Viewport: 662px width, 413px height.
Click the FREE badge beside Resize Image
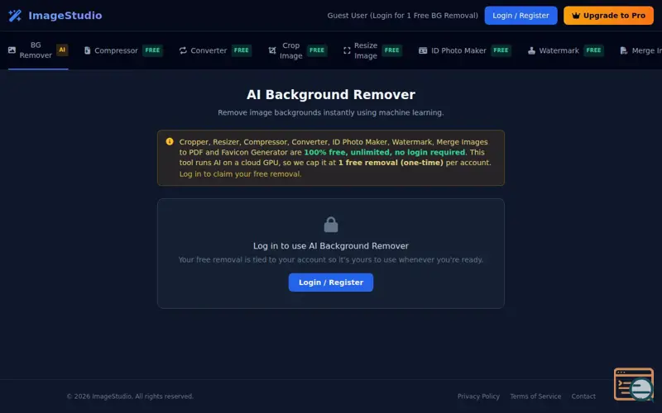point(391,50)
